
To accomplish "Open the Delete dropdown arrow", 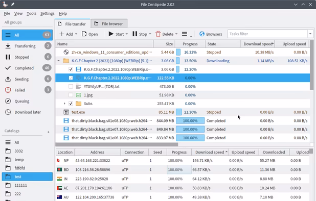I will [x=176, y=34].
